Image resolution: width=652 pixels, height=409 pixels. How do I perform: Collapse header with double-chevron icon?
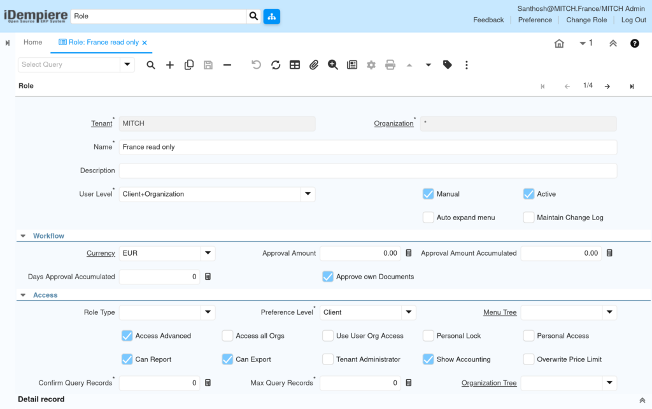pos(613,43)
